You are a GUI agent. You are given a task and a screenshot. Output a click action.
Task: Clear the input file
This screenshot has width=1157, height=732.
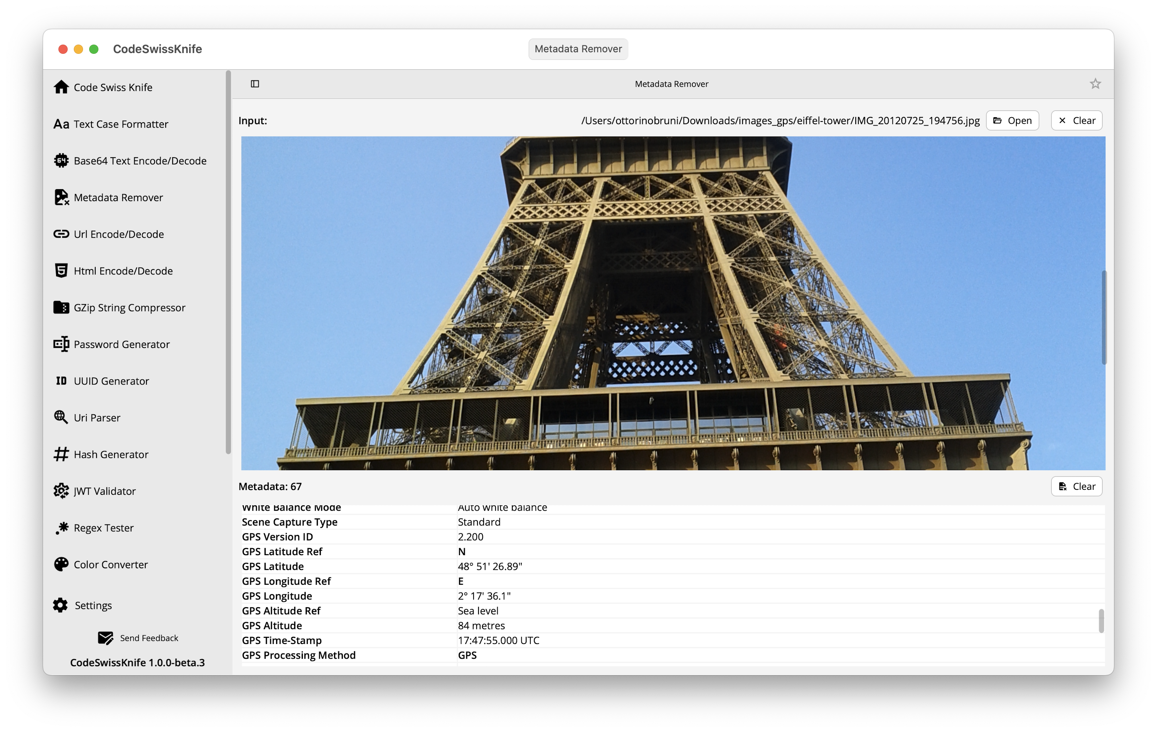[x=1076, y=120]
